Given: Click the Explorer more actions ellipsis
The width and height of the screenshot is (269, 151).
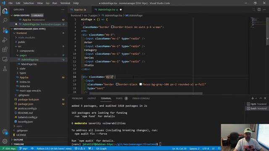Looking at the screenshot, I should [x=63, y=10].
